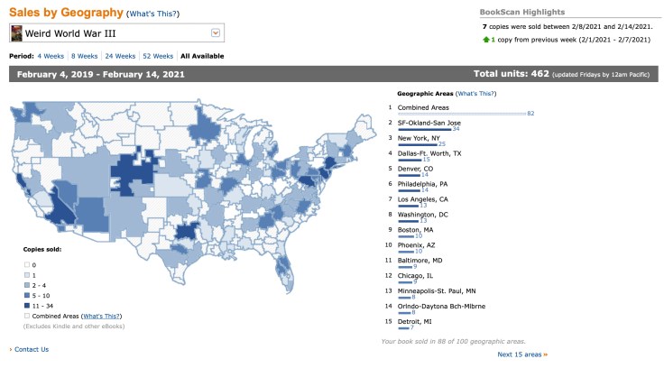Open What's This beside Sales by Geography

[x=152, y=14]
